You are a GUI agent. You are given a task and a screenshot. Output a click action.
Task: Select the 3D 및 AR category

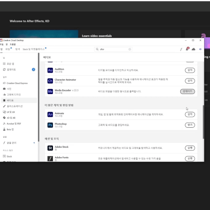coord(9,118)
